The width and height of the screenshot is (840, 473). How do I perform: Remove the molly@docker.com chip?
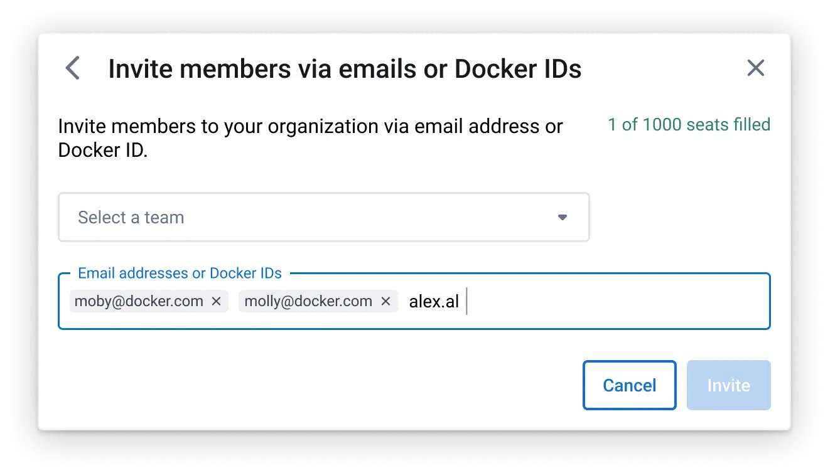click(385, 302)
